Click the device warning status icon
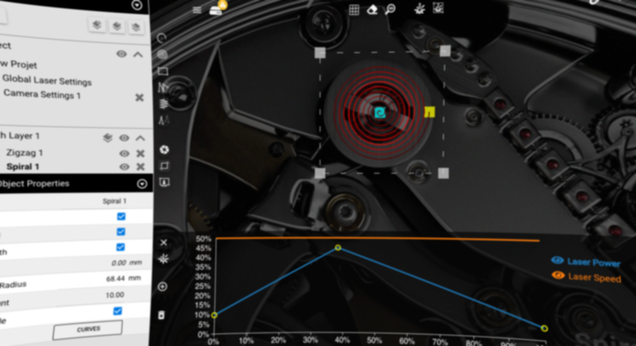The width and height of the screenshot is (636, 346). point(218,8)
